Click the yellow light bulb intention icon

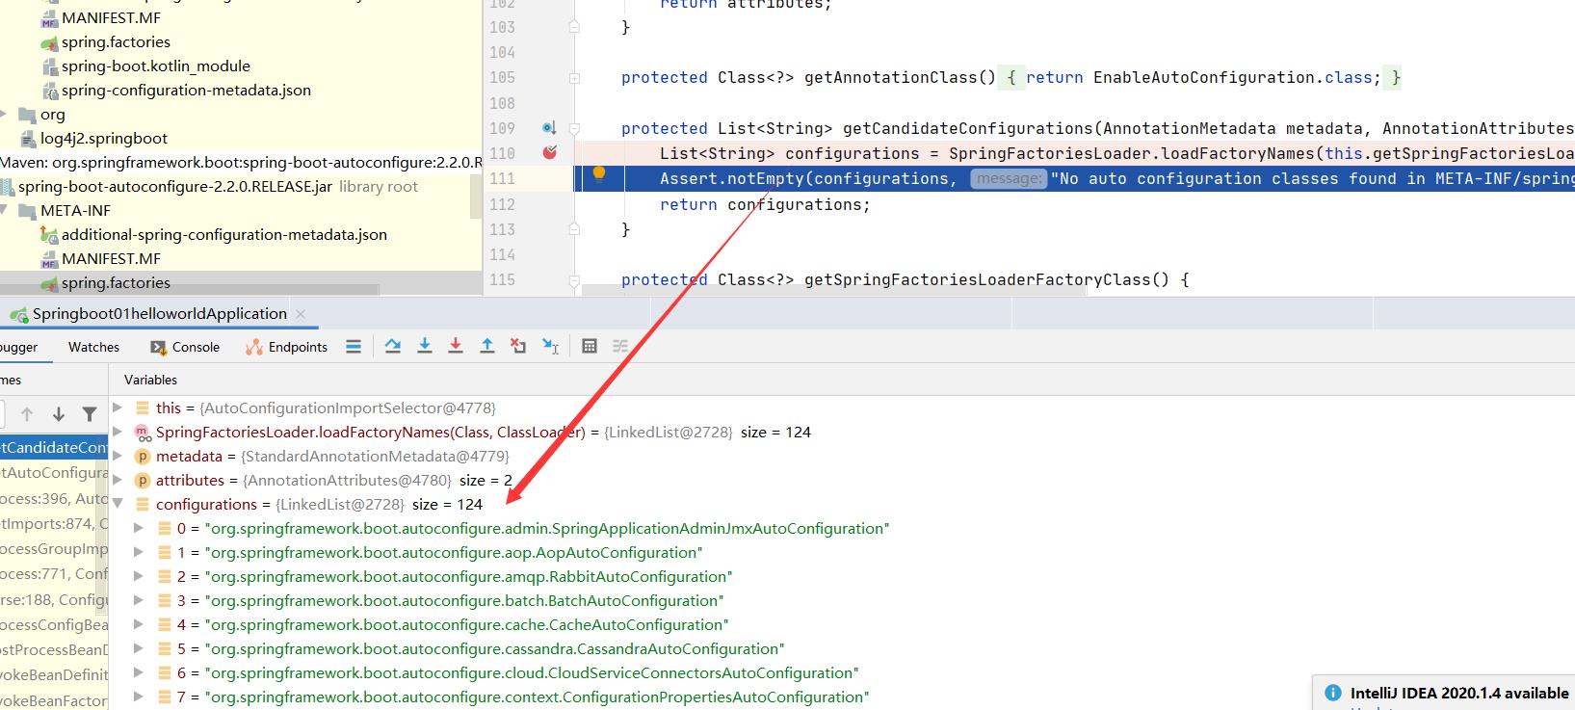coord(599,174)
